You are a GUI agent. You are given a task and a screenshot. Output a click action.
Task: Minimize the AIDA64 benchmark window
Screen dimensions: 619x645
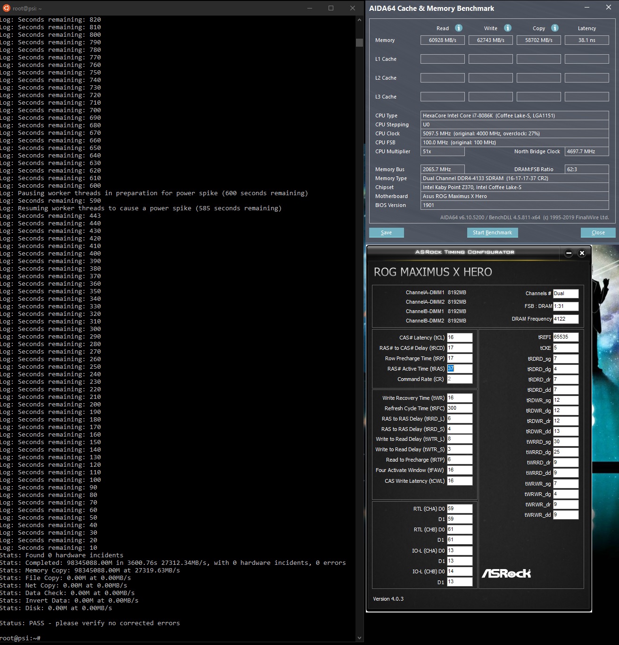click(587, 8)
